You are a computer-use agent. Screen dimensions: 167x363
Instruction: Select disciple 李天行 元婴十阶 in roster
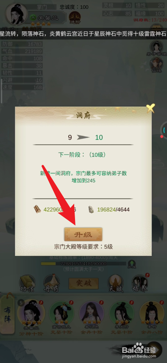(121, 317)
